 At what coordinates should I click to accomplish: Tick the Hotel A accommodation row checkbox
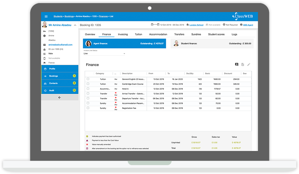pos(88,89)
